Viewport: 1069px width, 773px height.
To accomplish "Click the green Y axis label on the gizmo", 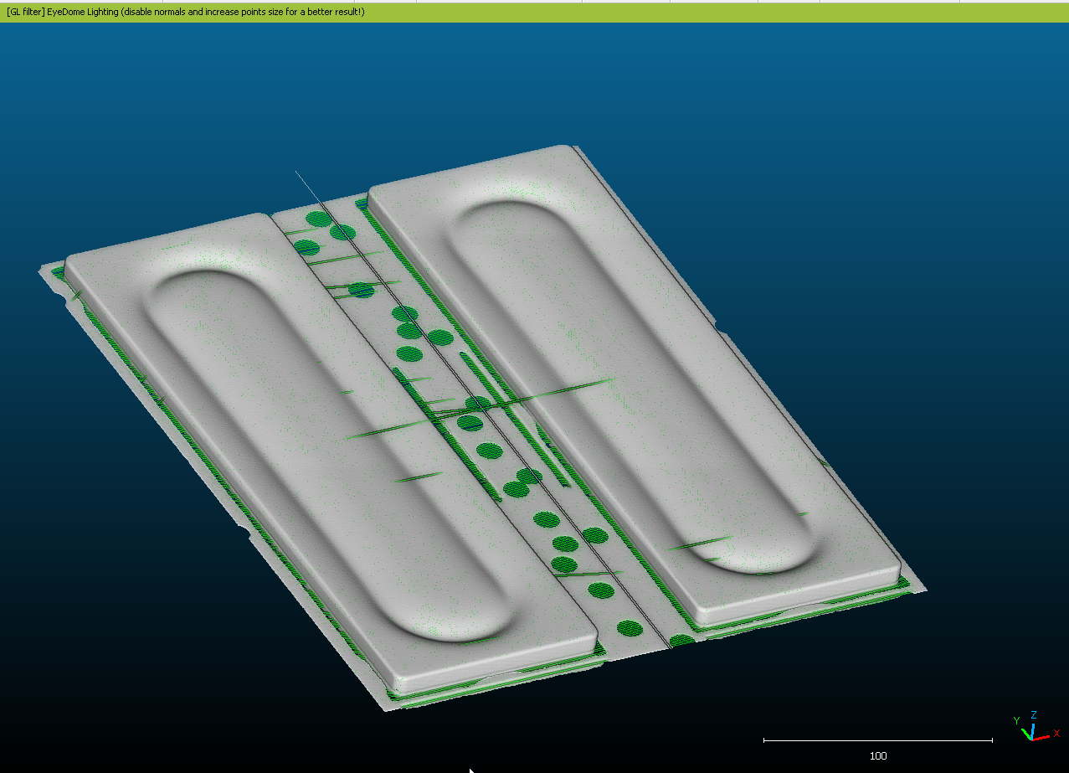I will (x=1016, y=719).
